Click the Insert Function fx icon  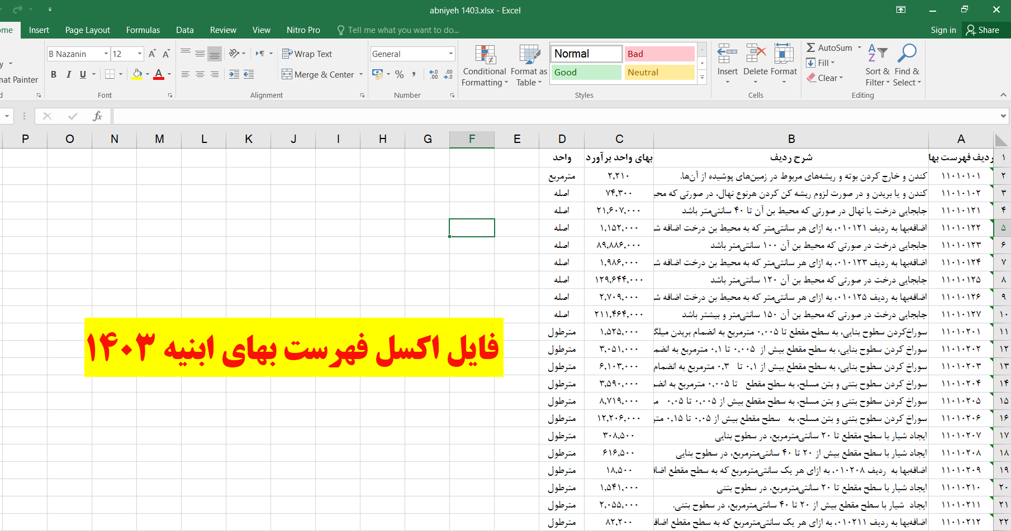pos(97,116)
